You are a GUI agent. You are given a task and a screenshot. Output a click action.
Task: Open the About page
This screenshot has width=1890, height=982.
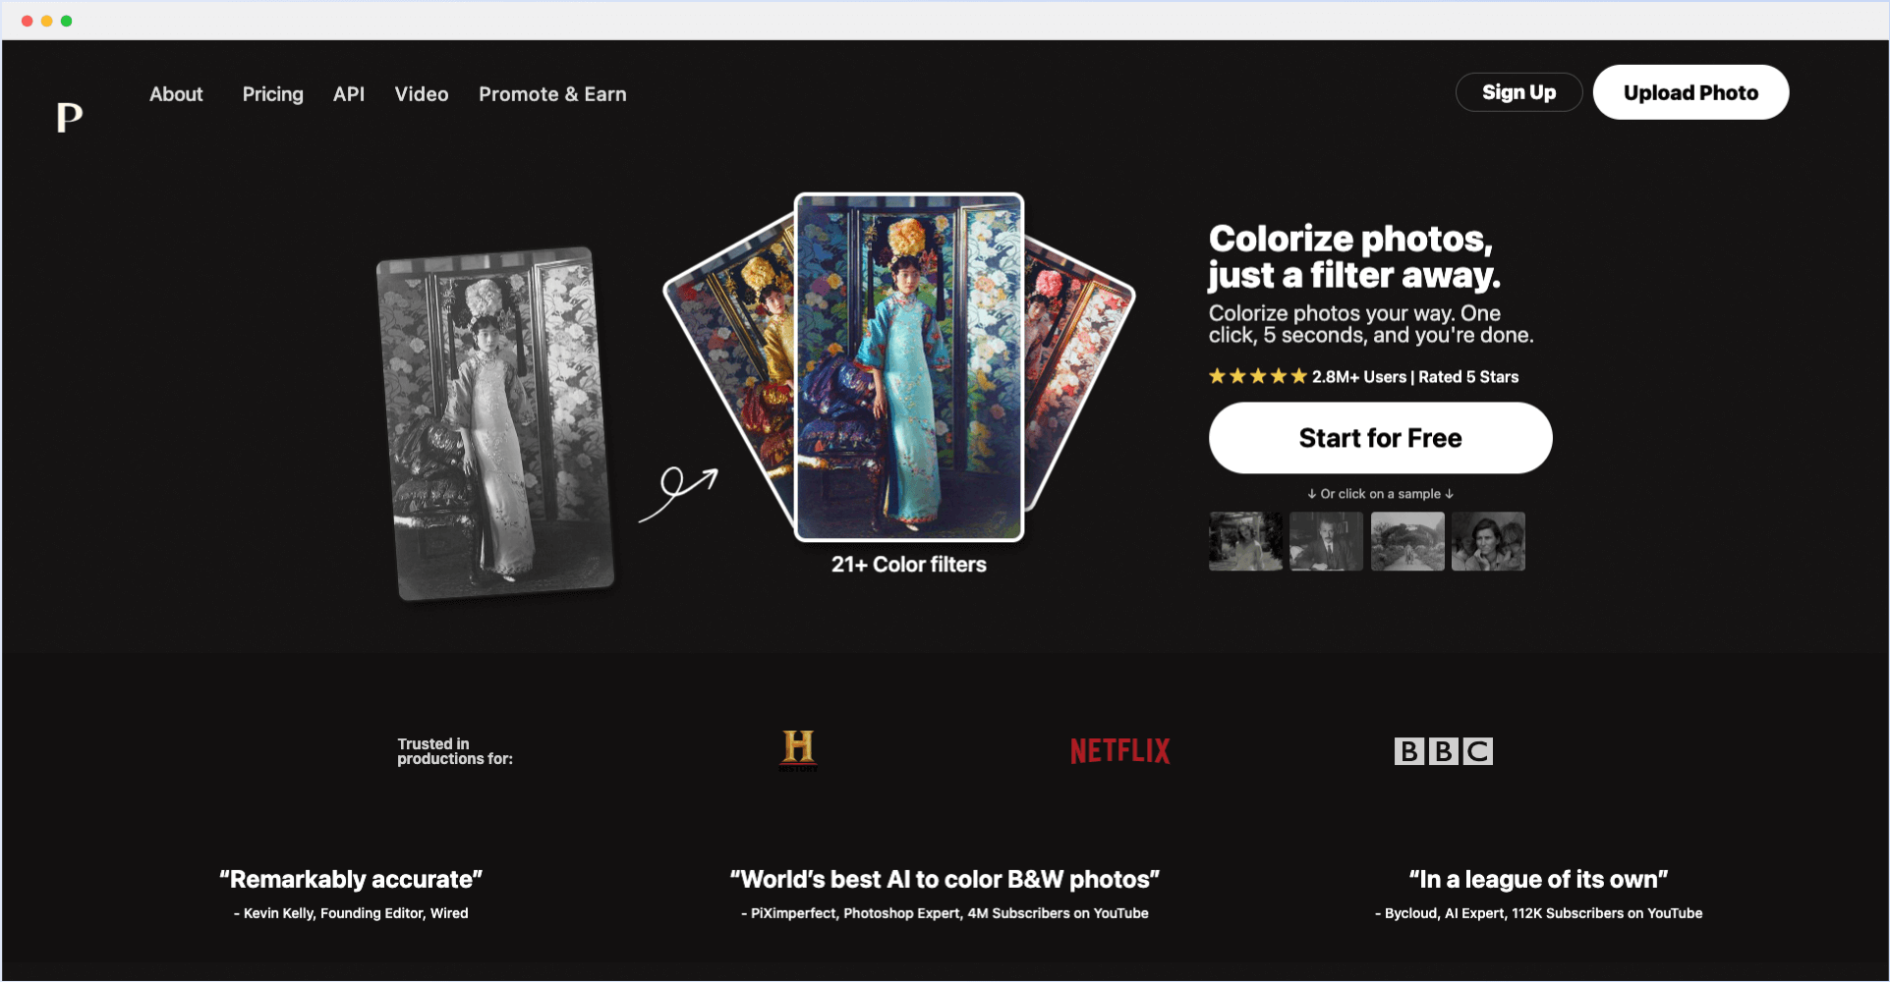point(176,94)
